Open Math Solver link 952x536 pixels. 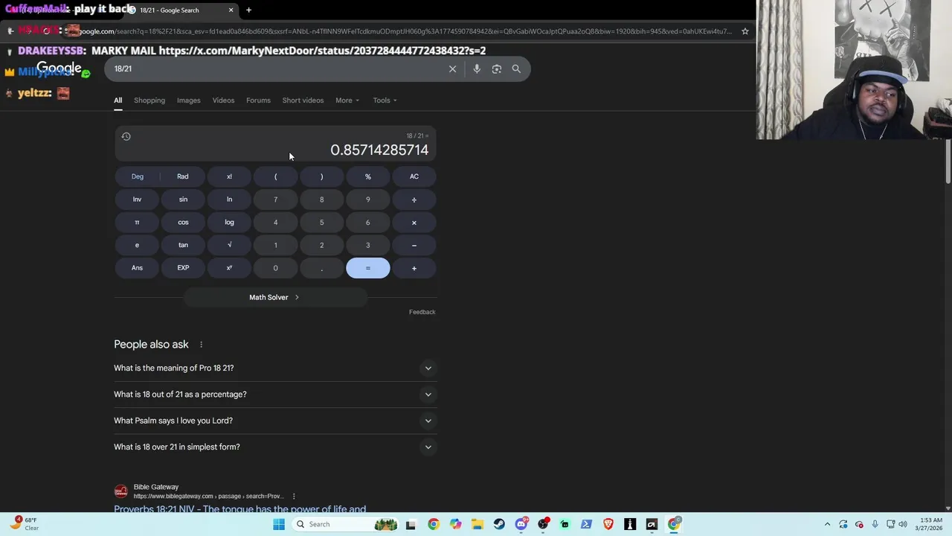point(274,297)
